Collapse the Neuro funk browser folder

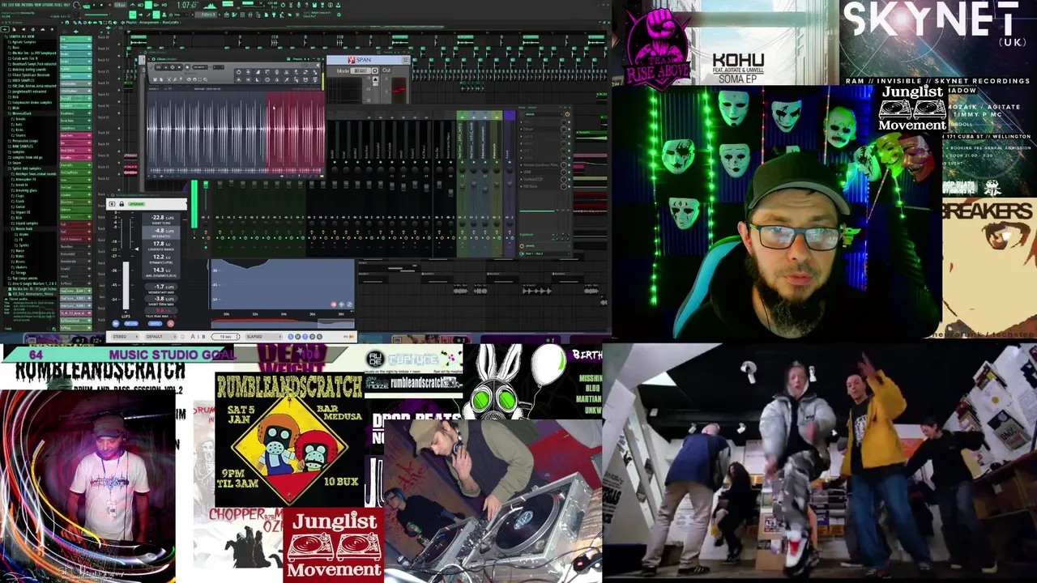click(23, 229)
